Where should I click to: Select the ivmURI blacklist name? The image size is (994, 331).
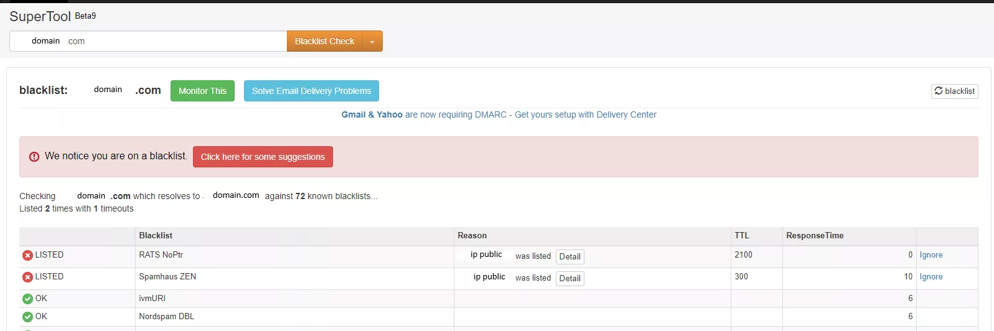152,298
